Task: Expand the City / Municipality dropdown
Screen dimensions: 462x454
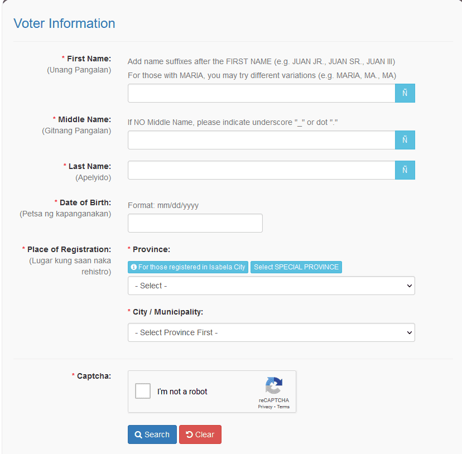Action: tap(271, 332)
